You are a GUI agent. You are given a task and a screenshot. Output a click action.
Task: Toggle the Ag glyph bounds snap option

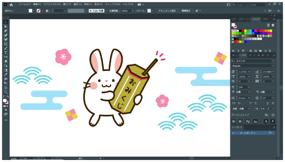[248, 121]
